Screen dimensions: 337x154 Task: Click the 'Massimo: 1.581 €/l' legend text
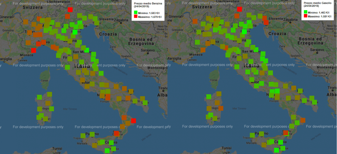tap(320, 16)
